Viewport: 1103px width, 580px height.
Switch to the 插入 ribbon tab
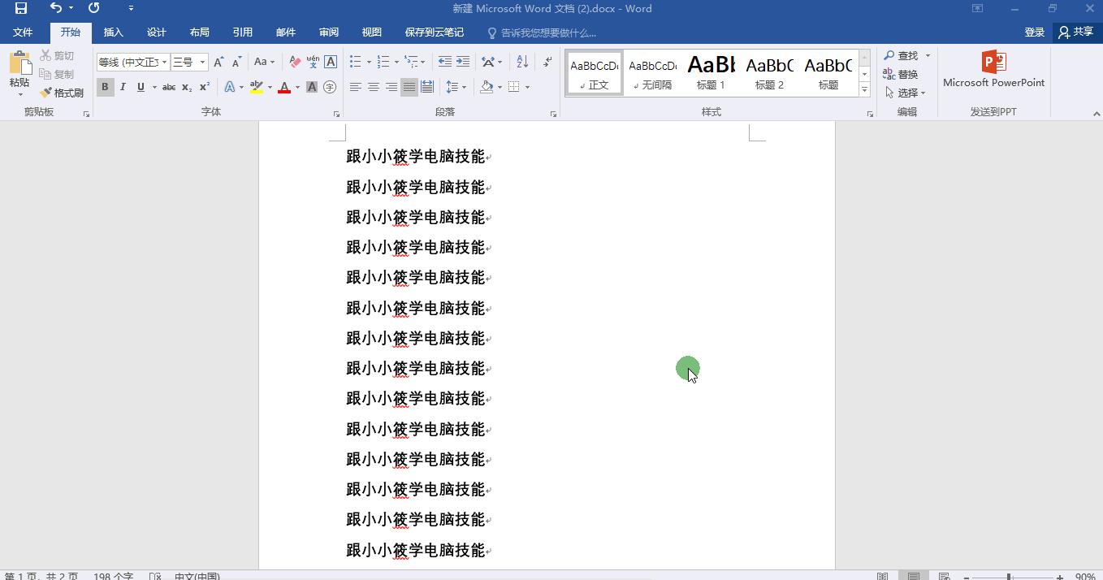113,32
